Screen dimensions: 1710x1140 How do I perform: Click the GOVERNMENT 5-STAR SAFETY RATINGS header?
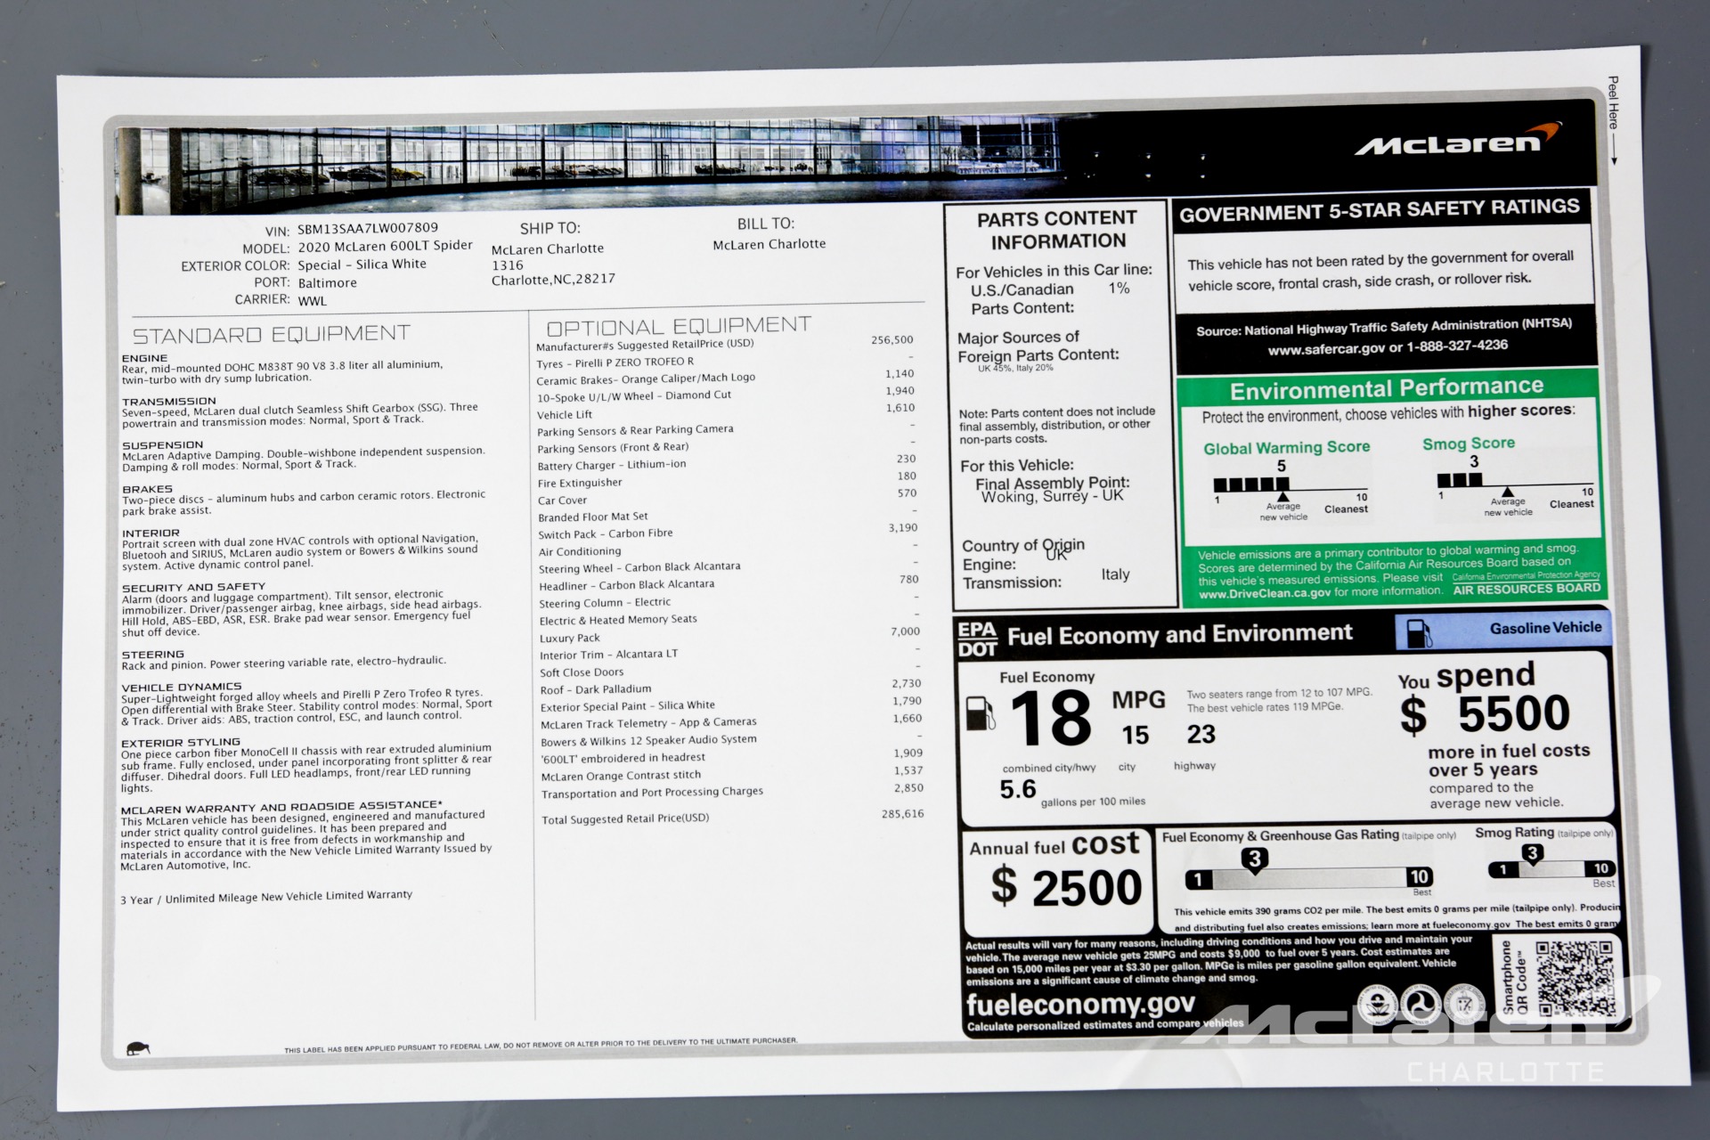click(1380, 210)
